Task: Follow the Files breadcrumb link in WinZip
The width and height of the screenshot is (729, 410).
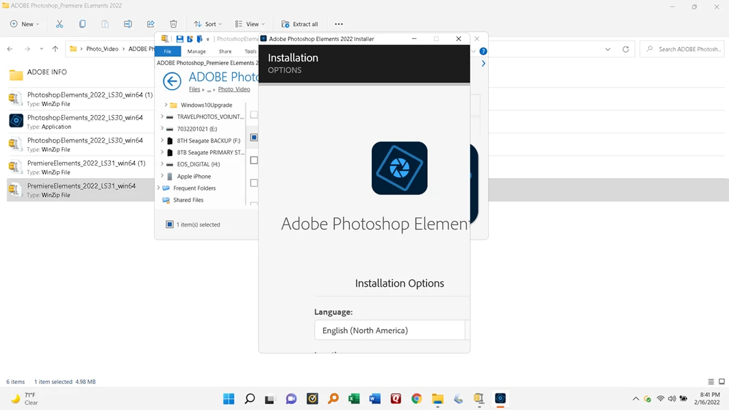Action: click(194, 89)
